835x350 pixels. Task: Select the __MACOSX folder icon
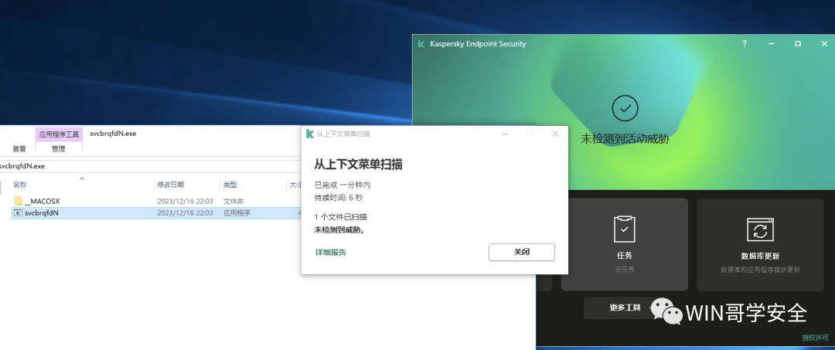tap(18, 201)
